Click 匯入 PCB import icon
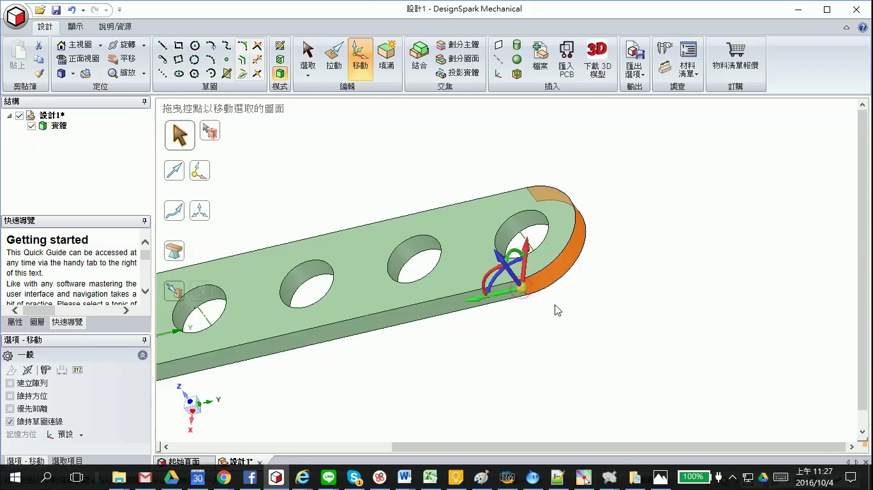 click(x=566, y=59)
